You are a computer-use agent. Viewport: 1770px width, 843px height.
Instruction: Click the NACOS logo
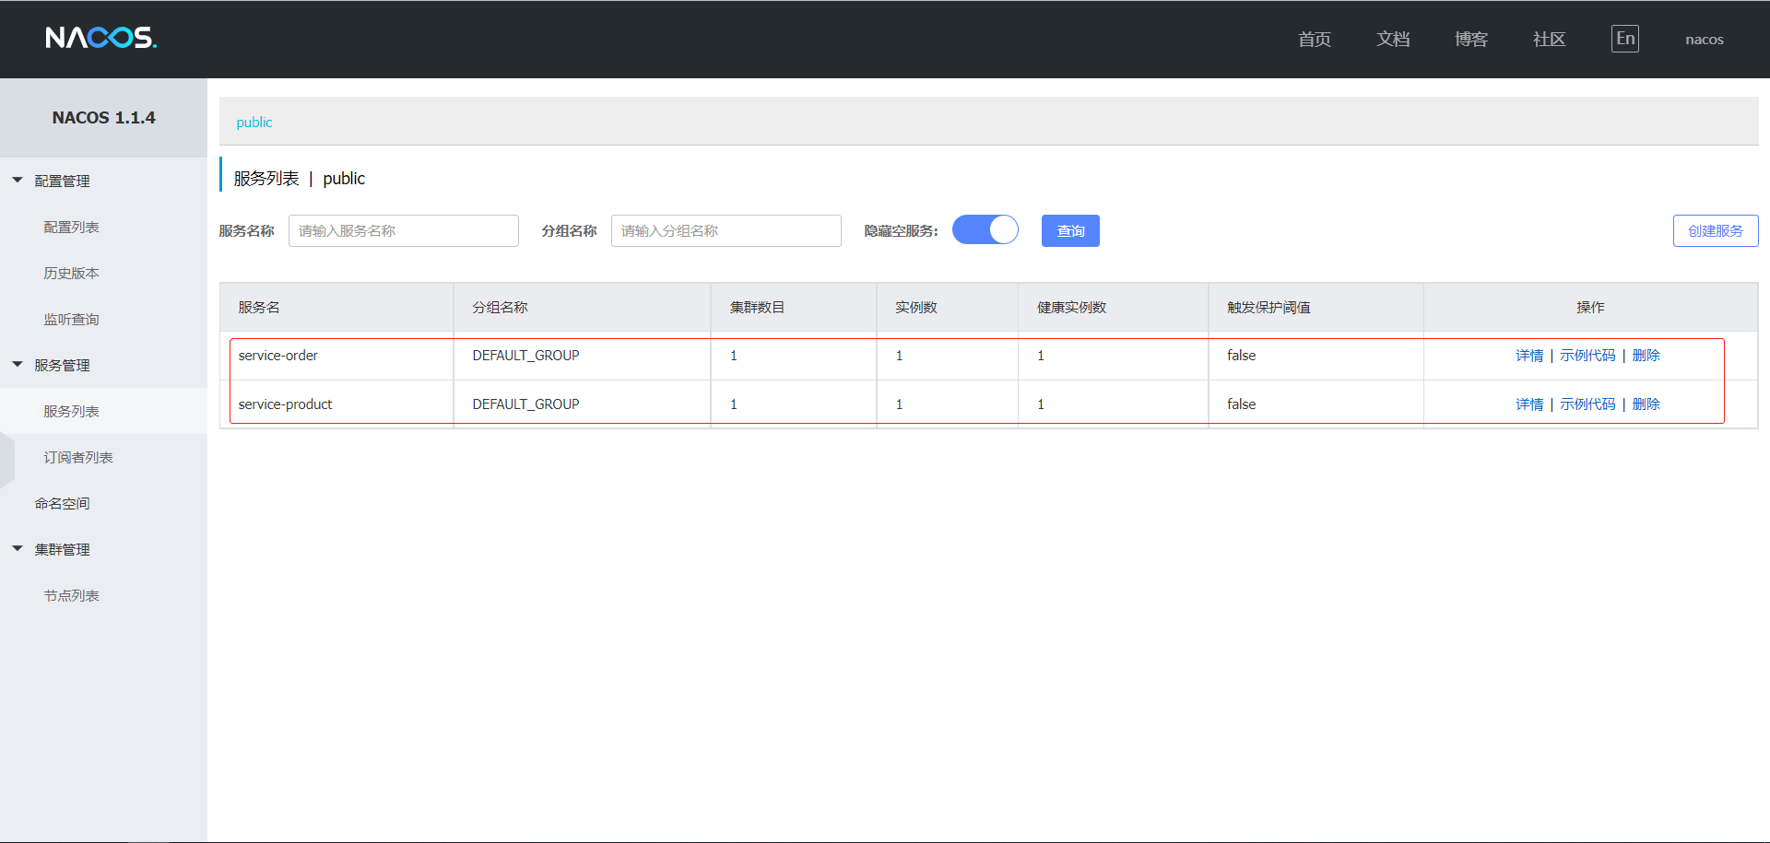point(101,38)
